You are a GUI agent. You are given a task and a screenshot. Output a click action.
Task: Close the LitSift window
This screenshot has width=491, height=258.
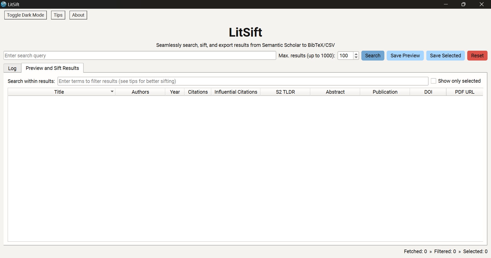click(x=482, y=4)
